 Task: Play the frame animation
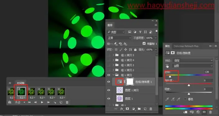[42, 102]
